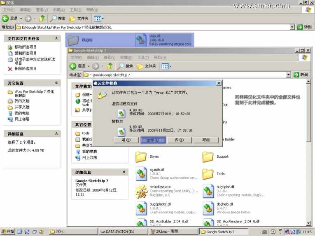Toggle Folders (文件夹) in the 汉化 window

click(79, 19)
